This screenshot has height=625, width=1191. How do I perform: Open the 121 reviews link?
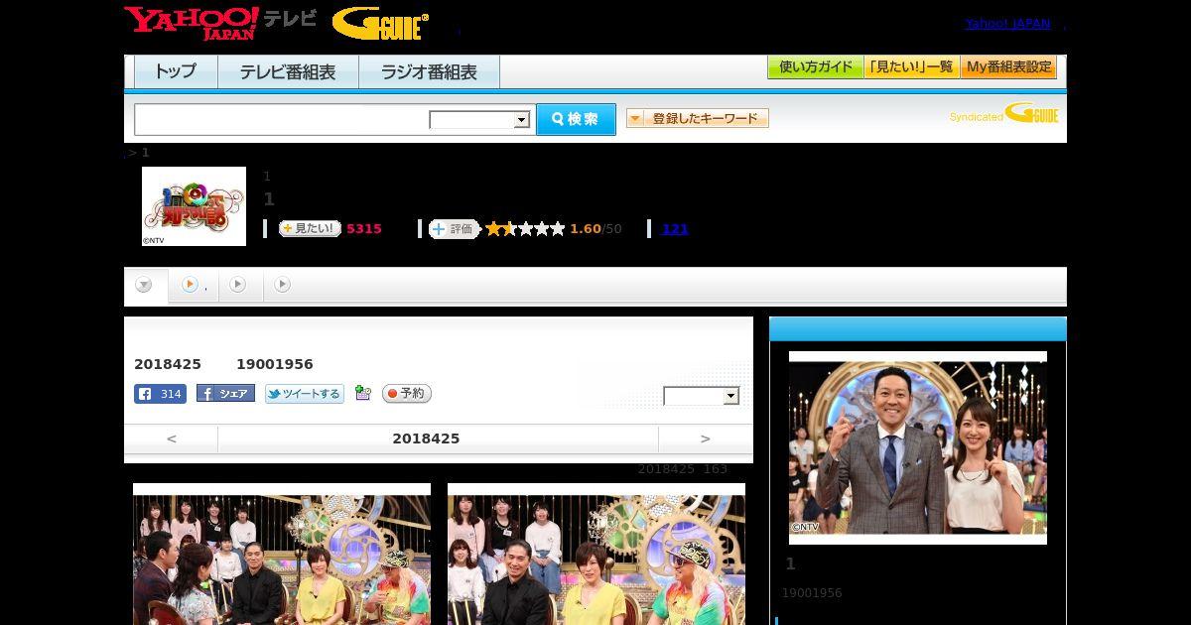675,228
